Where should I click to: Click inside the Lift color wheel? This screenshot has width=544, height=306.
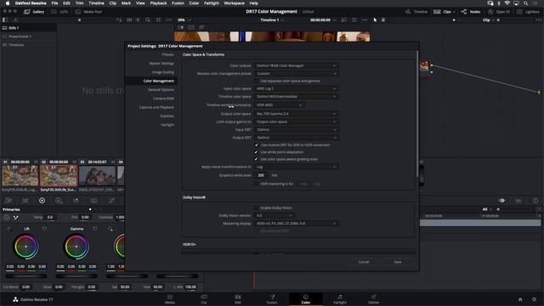(26, 246)
